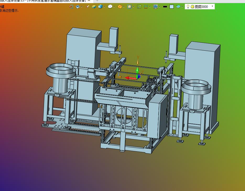Image resolution: width=245 pixels, height=191 pixels.
Task: Click the exit icon at toolbar start
Action: point(71,7)
